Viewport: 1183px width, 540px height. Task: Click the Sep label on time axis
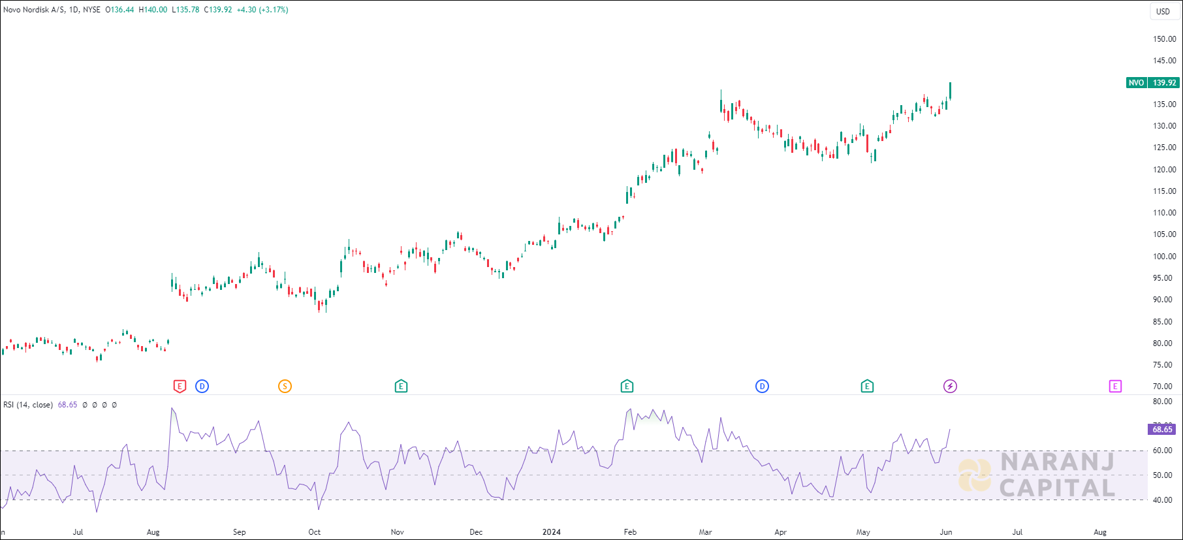[x=240, y=532]
